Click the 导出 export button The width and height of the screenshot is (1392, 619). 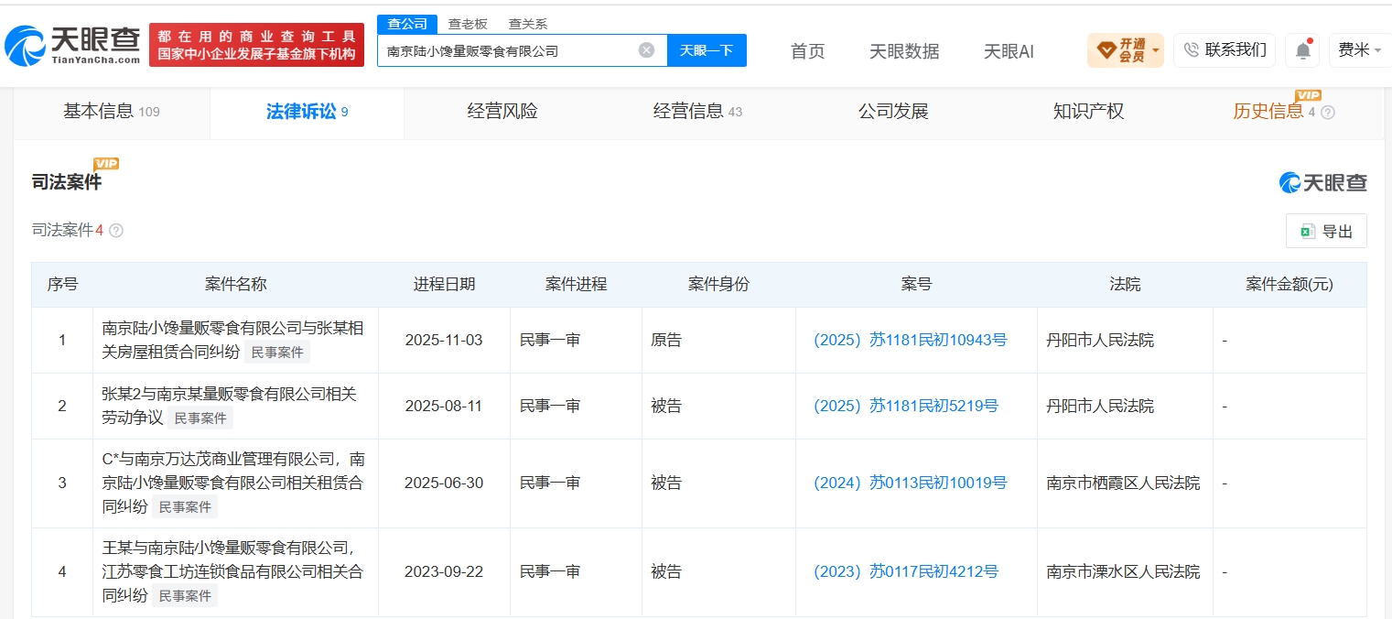[1326, 232]
